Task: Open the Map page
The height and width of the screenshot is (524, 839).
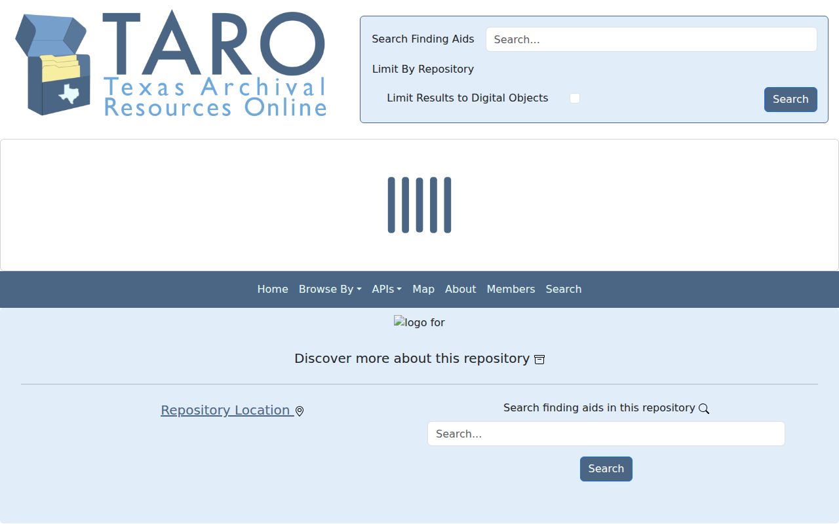Action: point(423,289)
